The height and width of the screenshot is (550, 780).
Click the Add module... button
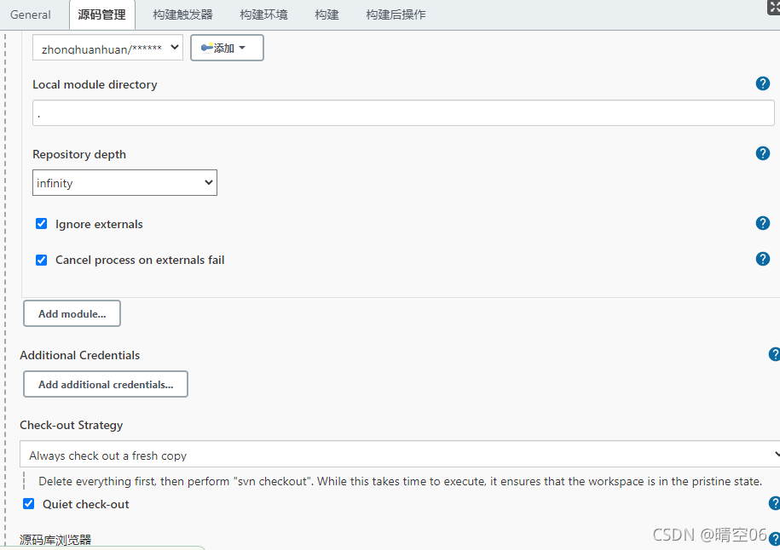72,313
